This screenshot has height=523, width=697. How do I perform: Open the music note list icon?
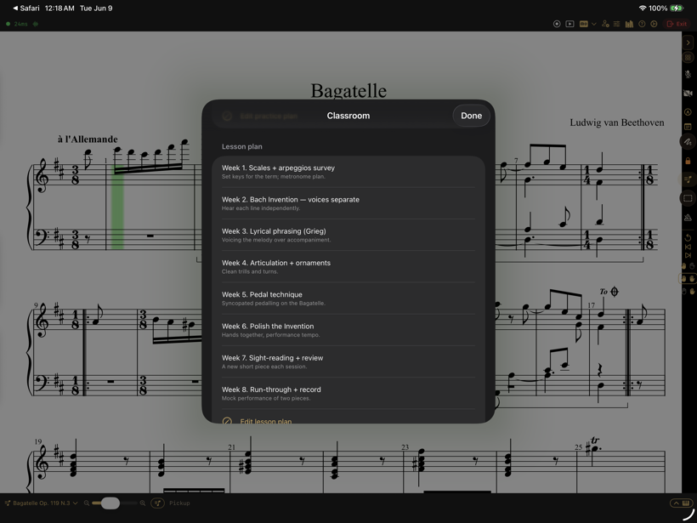click(x=688, y=179)
